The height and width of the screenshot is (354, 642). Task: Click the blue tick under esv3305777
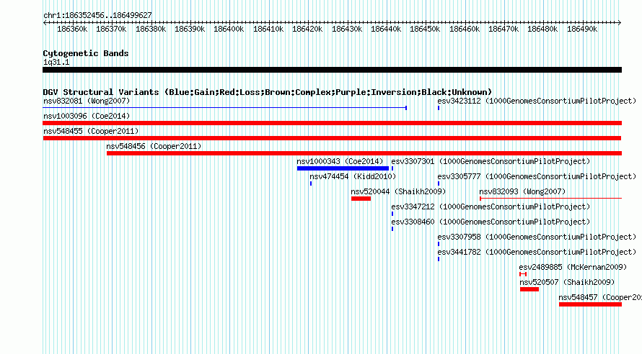point(439,183)
